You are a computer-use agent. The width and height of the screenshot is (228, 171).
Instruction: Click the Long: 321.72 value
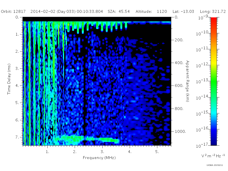[x=213, y=11]
